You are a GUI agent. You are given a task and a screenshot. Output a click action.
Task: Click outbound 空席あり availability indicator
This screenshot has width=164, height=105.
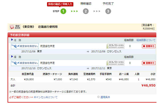pyautogui.click(x=149, y=46)
